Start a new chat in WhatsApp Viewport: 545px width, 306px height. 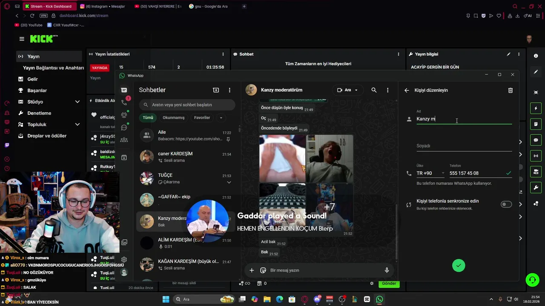[216, 90]
